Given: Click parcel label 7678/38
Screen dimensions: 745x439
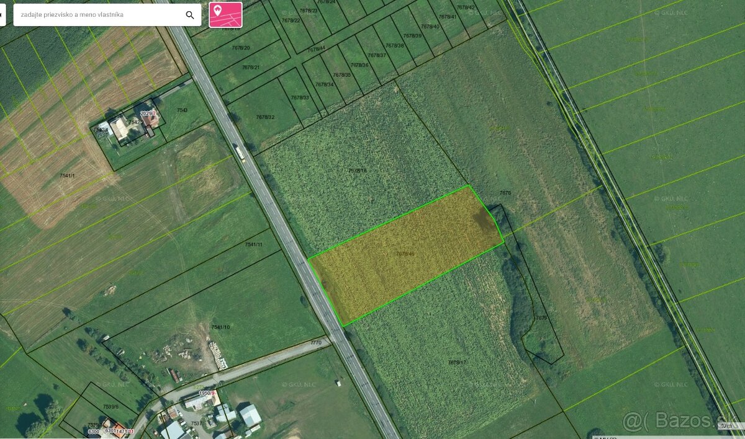Looking at the screenshot, I should tap(394, 45).
